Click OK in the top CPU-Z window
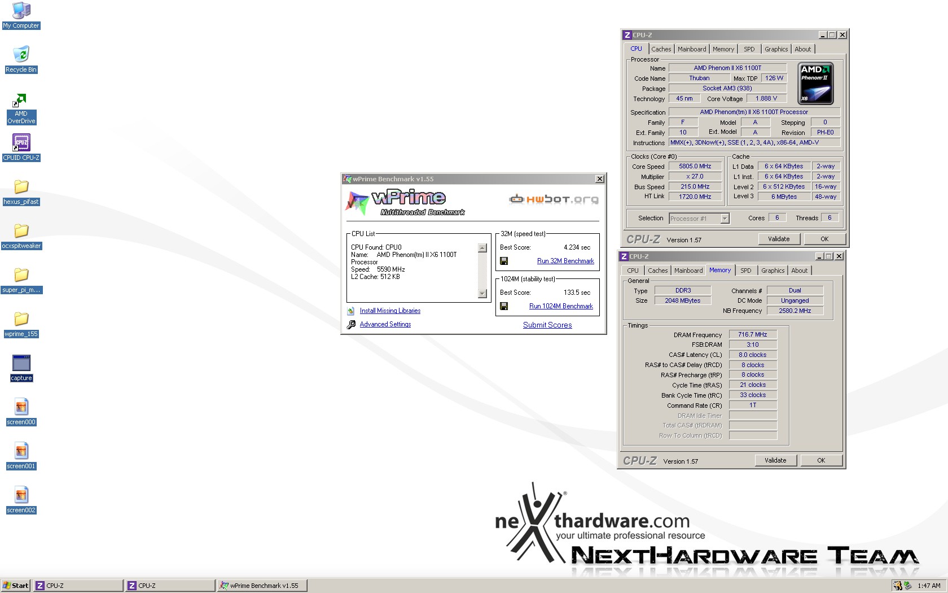 coord(824,239)
